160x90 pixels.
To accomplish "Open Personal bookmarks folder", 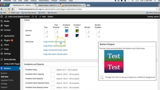I will [x=52, y=13].
